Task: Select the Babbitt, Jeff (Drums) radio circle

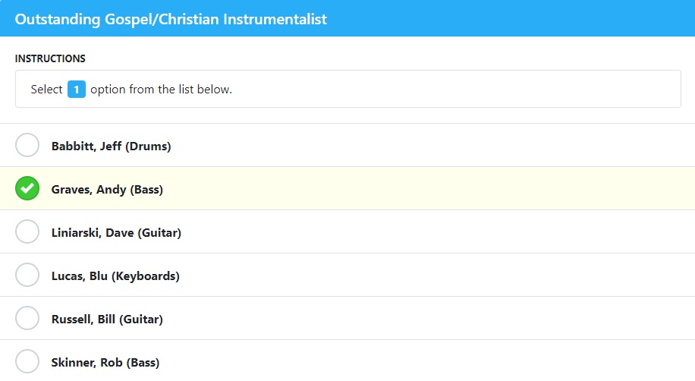Action: click(27, 145)
